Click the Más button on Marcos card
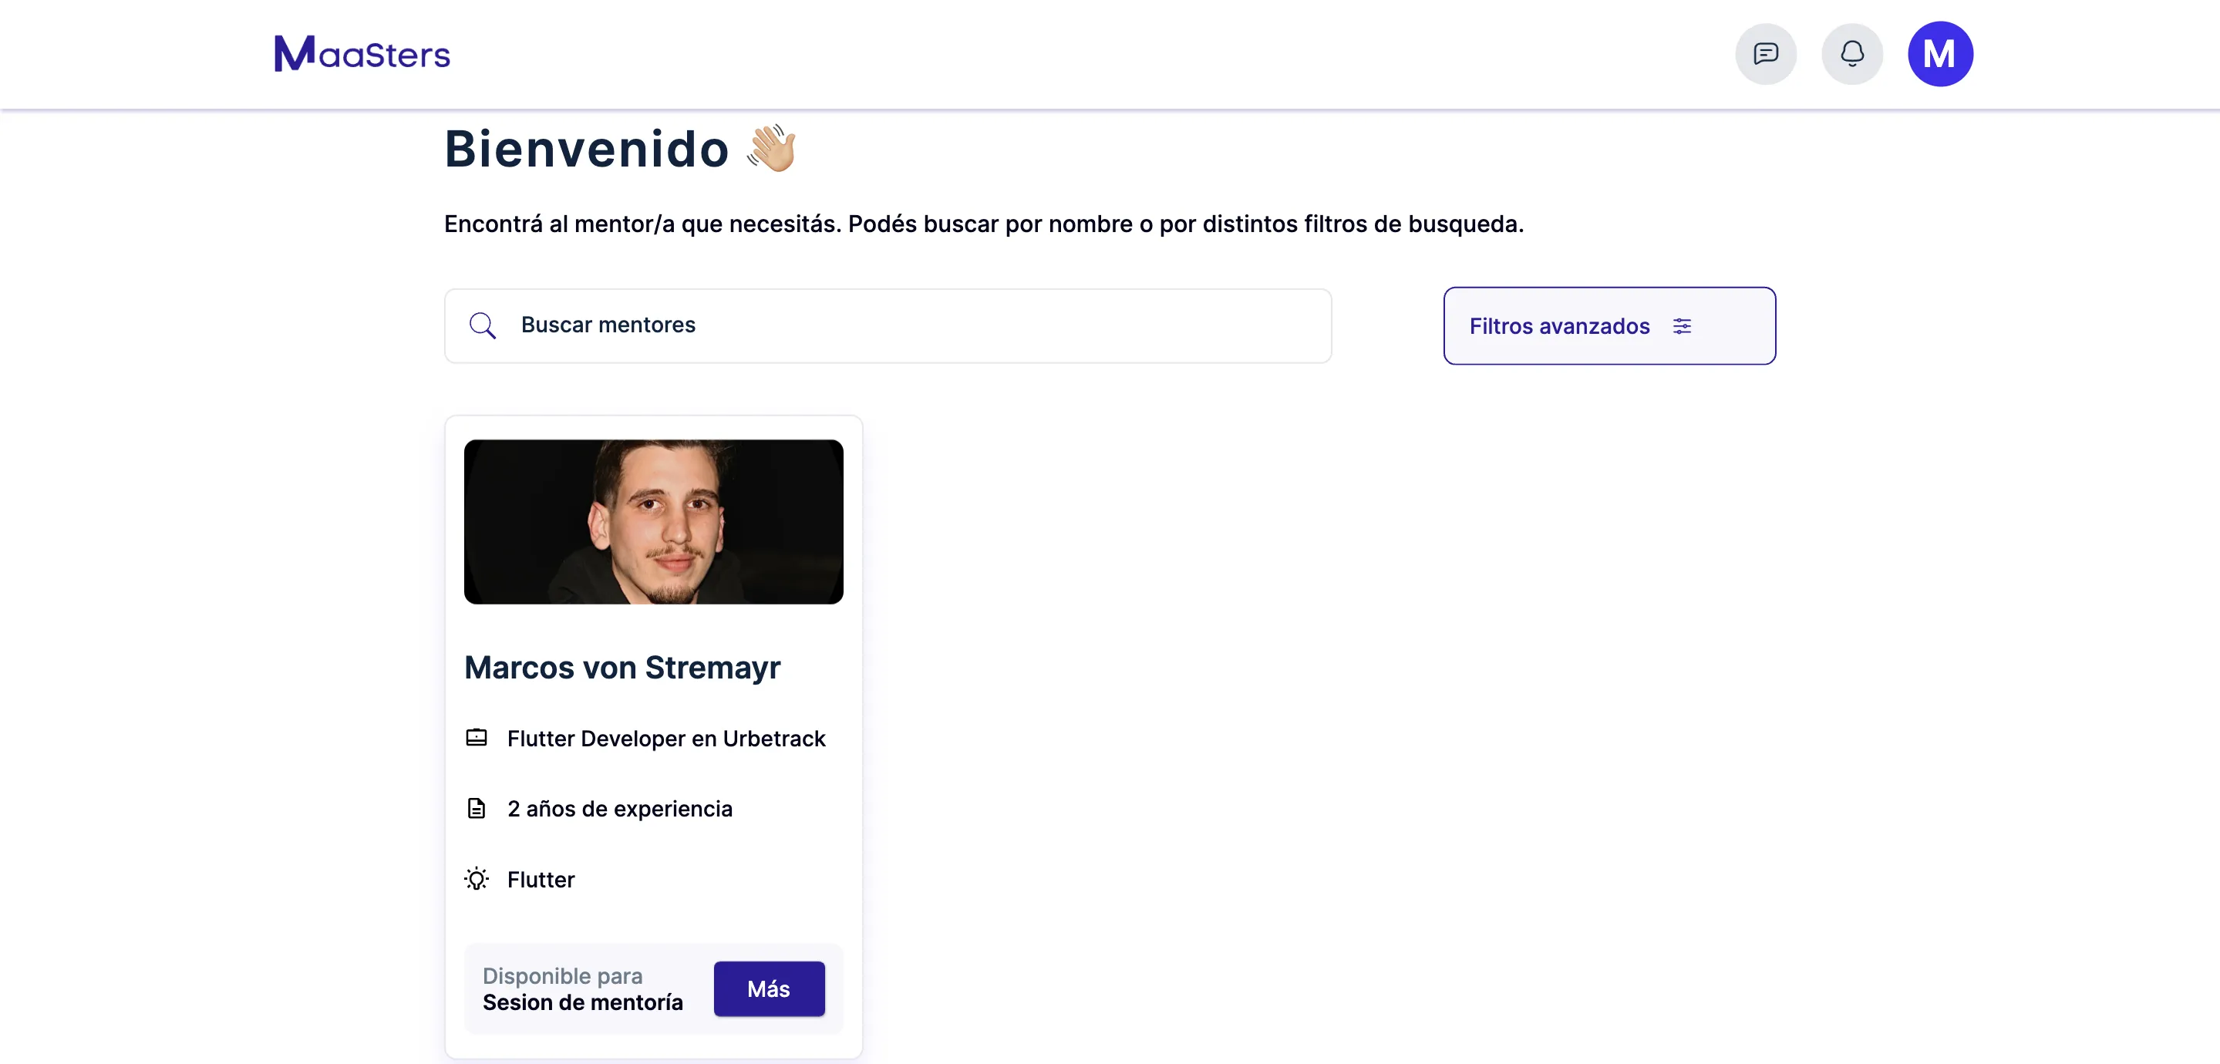 coord(769,989)
